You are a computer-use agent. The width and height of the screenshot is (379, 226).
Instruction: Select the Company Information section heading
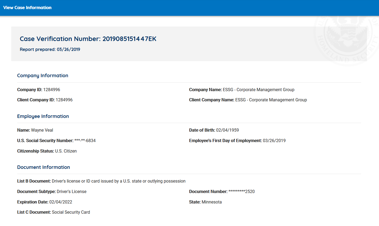tap(43, 76)
